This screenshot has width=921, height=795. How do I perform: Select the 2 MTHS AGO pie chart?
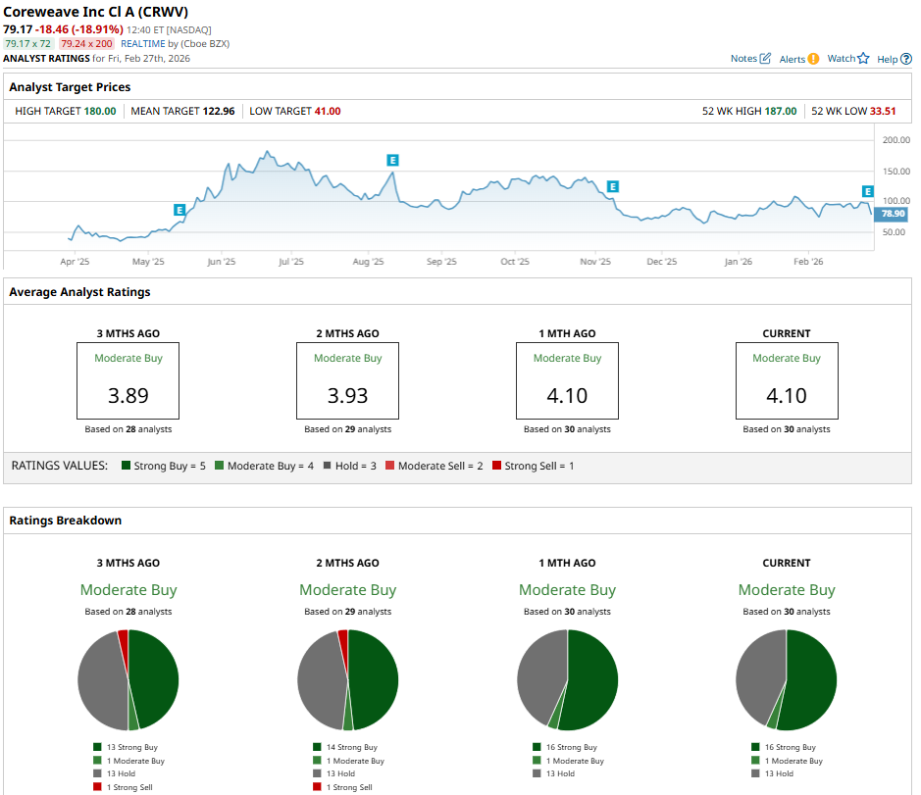[x=348, y=680]
